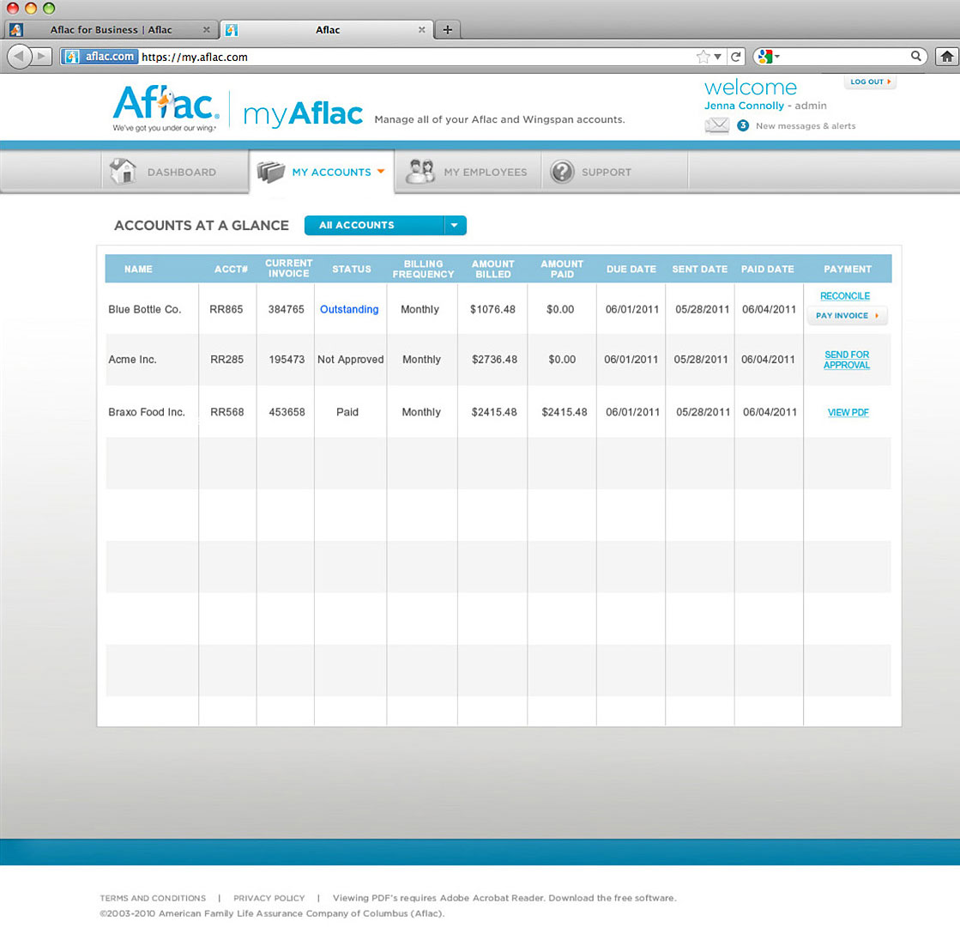Bookmark page with the star icon
Viewport: 960px width, 940px height.
703,57
